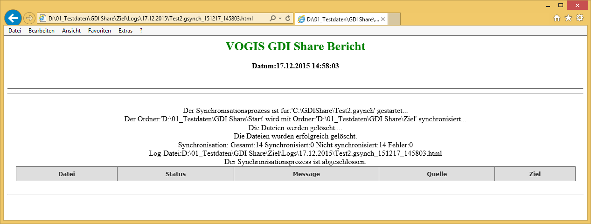Open a new blank tab
Screen dimensions: 591x224
[x=394, y=20]
